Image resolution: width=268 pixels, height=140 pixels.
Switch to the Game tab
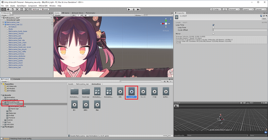pos(66,13)
